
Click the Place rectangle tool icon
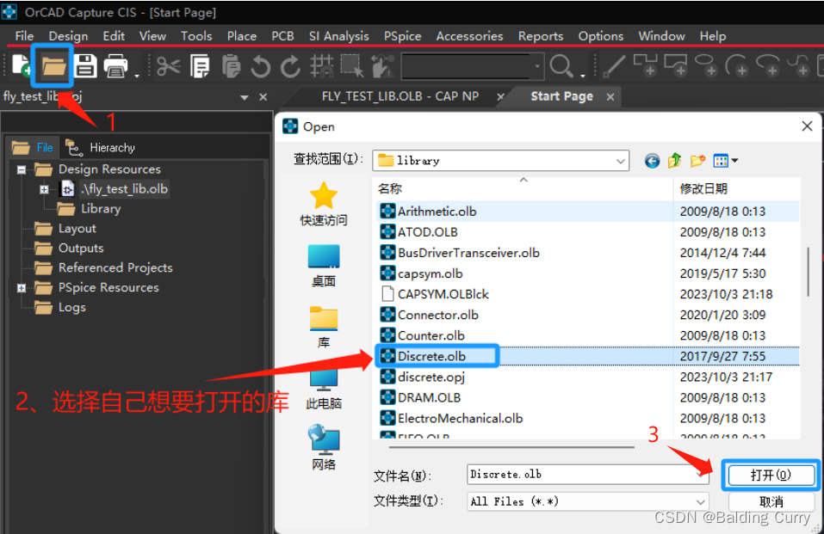coord(675,65)
